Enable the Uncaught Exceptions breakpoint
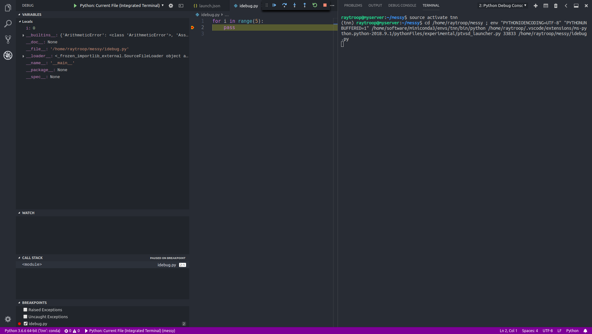Screen dimensions: 592x334 click(x=25, y=317)
